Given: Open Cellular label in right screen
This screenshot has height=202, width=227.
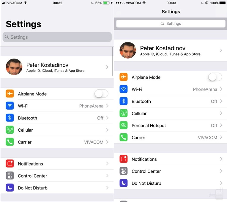Looking at the screenshot, I should pyautogui.click(x=139, y=113).
